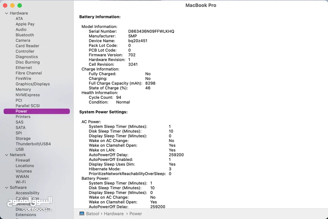Click the Hardware category label
The width and height of the screenshot is (328, 219).
point(19,13)
